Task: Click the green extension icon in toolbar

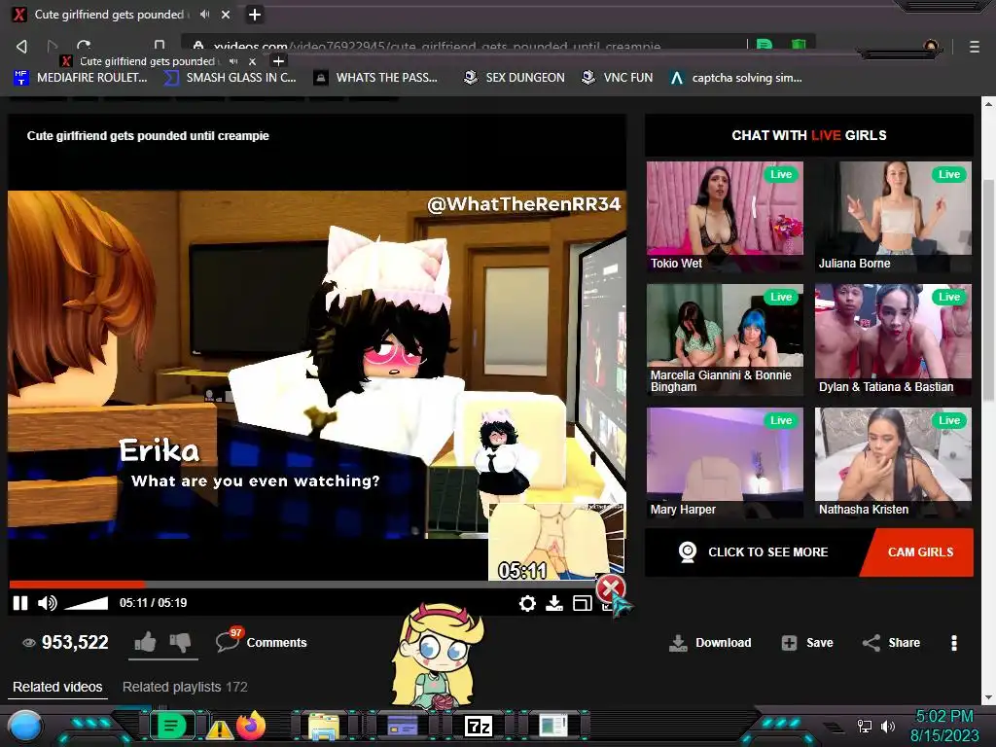Action: (765, 45)
